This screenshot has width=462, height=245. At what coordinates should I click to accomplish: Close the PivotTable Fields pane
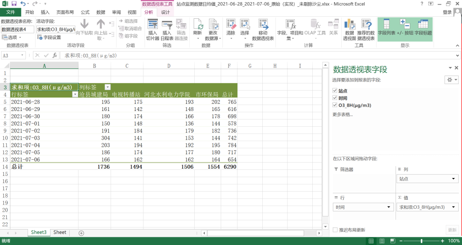pyautogui.click(x=456, y=68)
